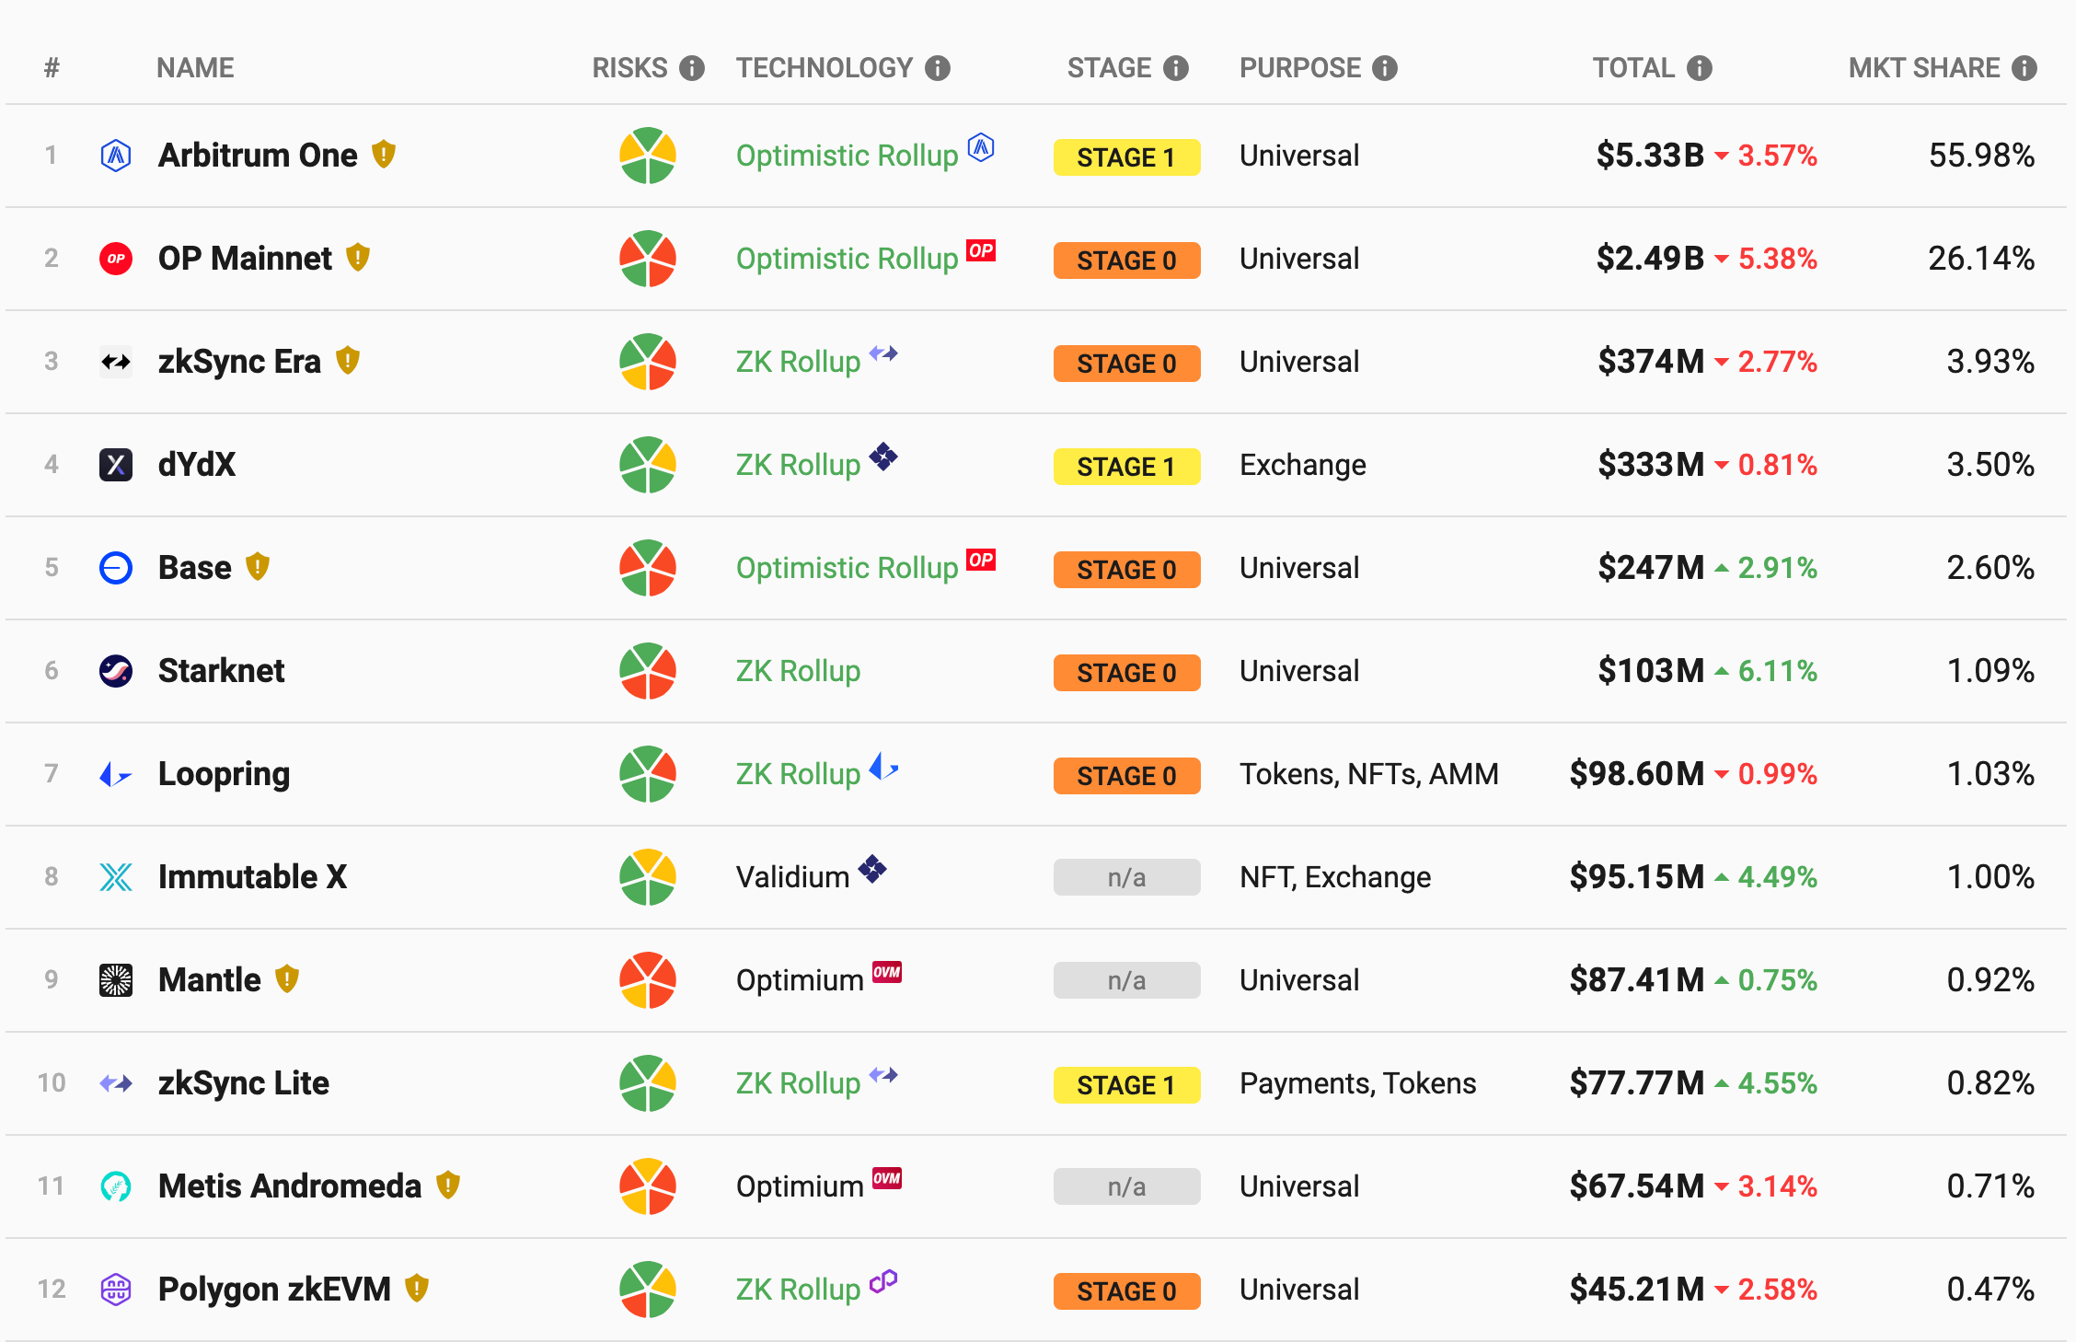Click the 6.11% change for Starknet
This screenshot has height=1342, width=2076.
click(1777, 671)
